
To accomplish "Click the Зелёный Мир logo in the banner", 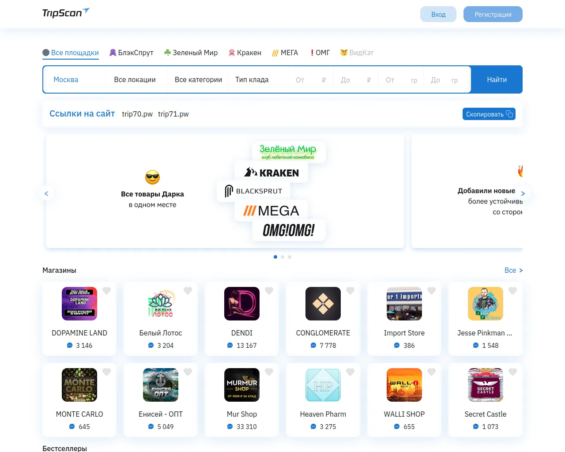I will coord(288,151).
